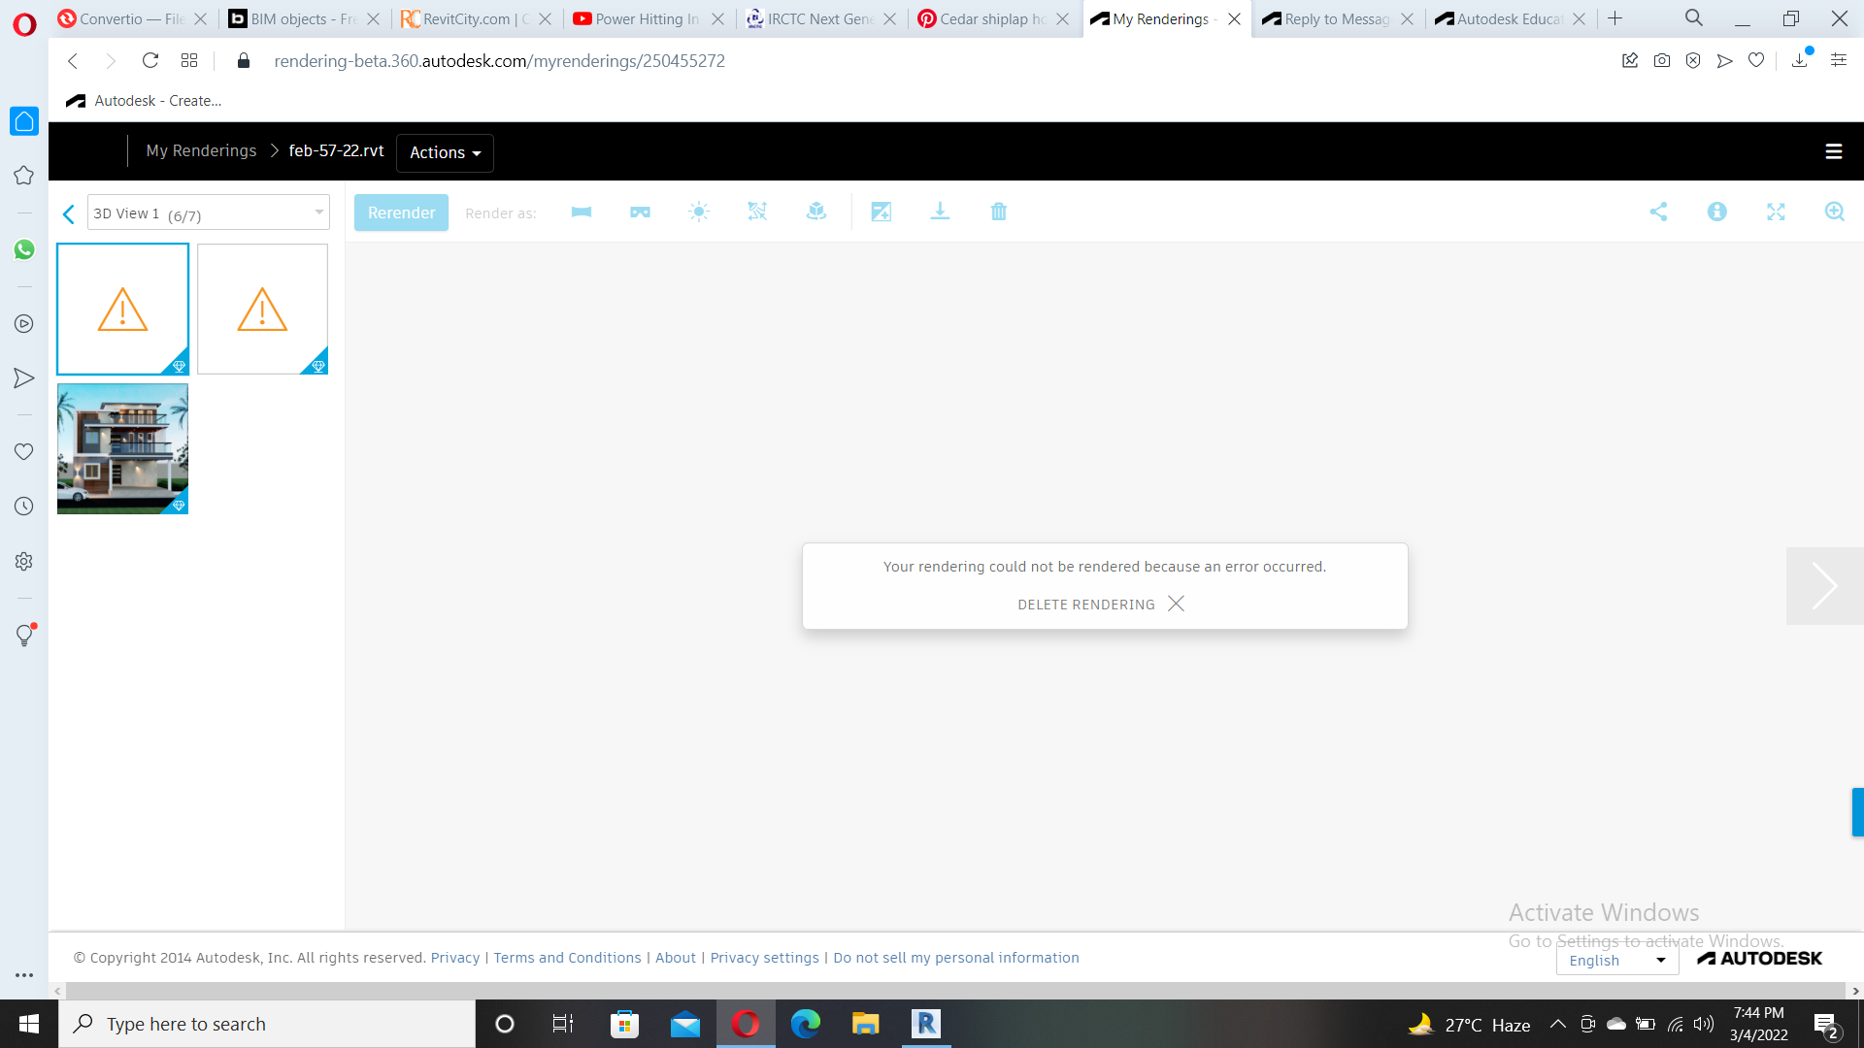Open the English language selector
Image resolution: width=1864 pixels, height=1048 pixels.
pyautogui.click(x=1615, y=960)
